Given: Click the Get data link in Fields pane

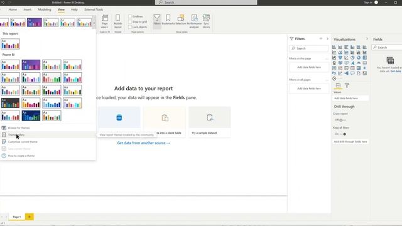Looking at the screenshot, I should pyautogui.click(x=396, y=71).
